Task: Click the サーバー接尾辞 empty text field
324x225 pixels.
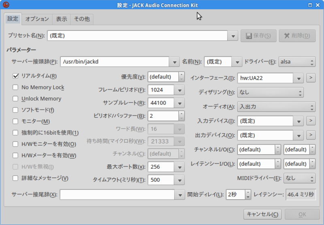Action: pyautogui.click(x=117, y=195)
